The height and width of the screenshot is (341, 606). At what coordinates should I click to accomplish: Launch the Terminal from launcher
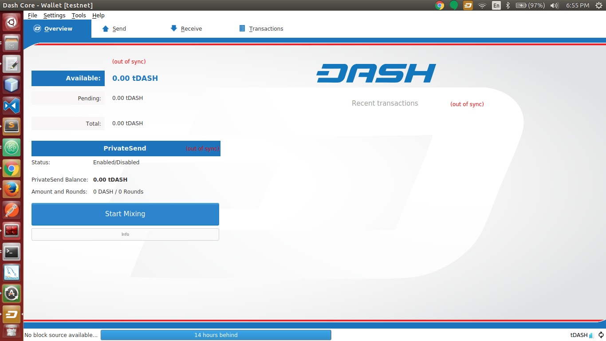[12, 252]
